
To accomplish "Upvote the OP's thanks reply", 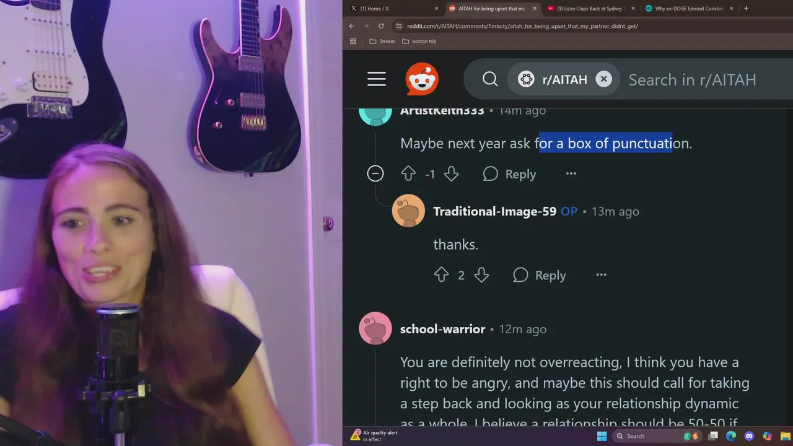I will pos(441,275).
